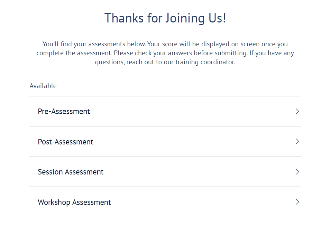Click the Workshop Assessment chevron arrow
The width and height of the screenshot is (331, 227).
pyautogui.click(x=297, y=202)
